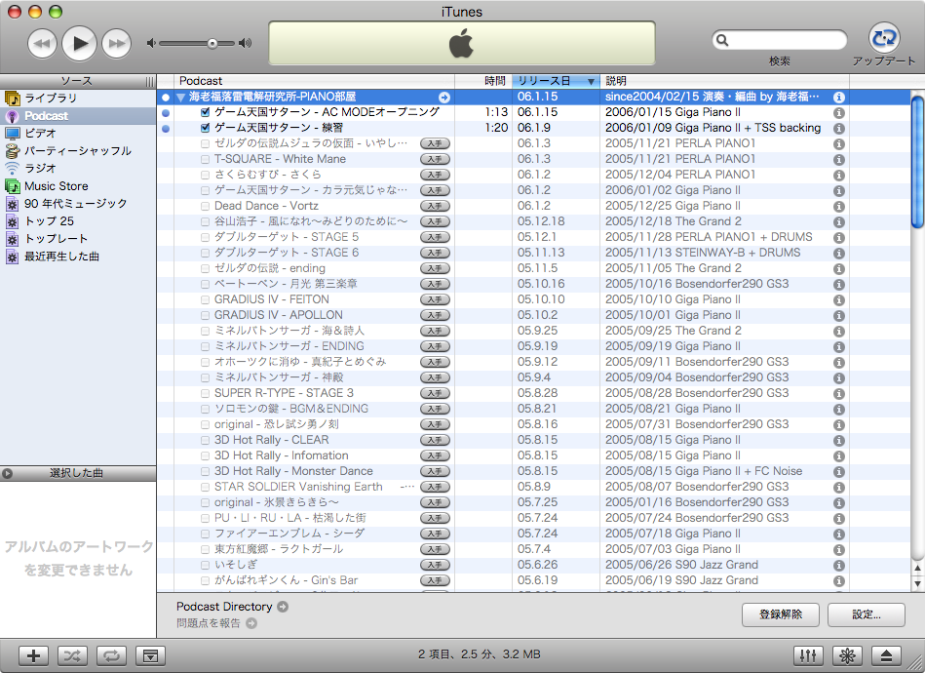
Task: Open the equalizer window button
Action: point(808,655)
